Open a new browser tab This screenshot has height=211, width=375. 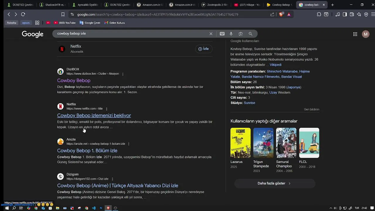click(333, 5)
